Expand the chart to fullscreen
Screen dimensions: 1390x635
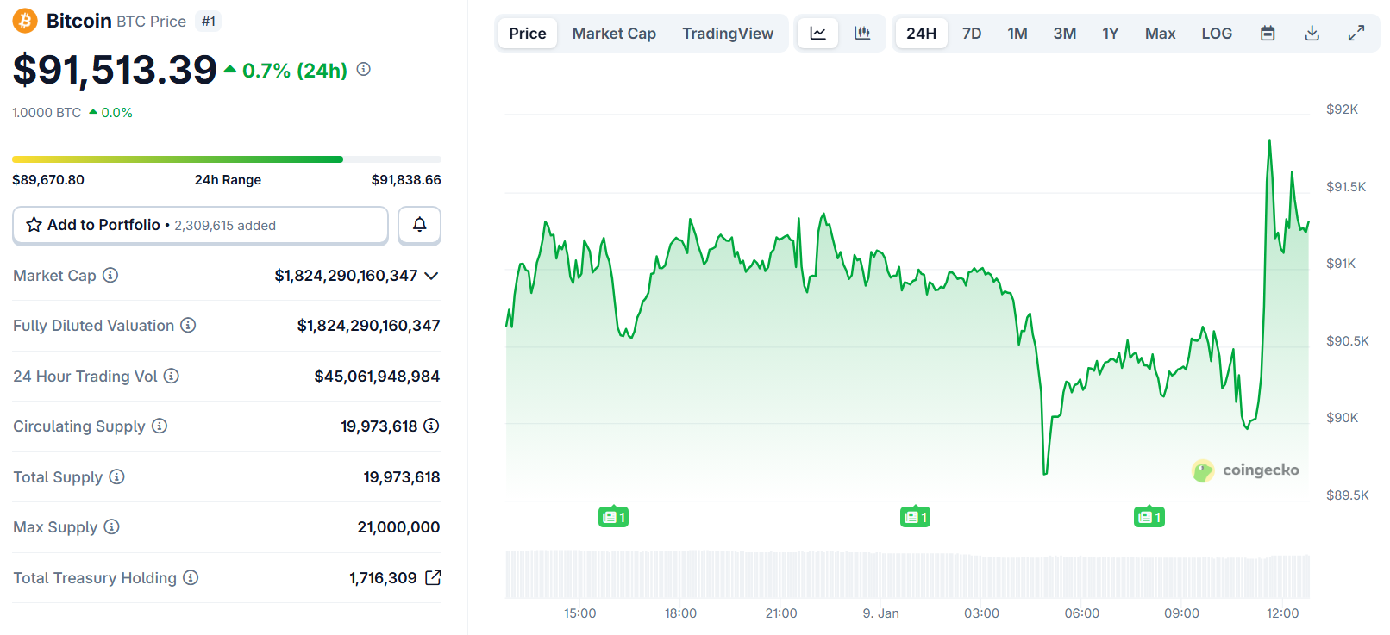click(1356, 34)
